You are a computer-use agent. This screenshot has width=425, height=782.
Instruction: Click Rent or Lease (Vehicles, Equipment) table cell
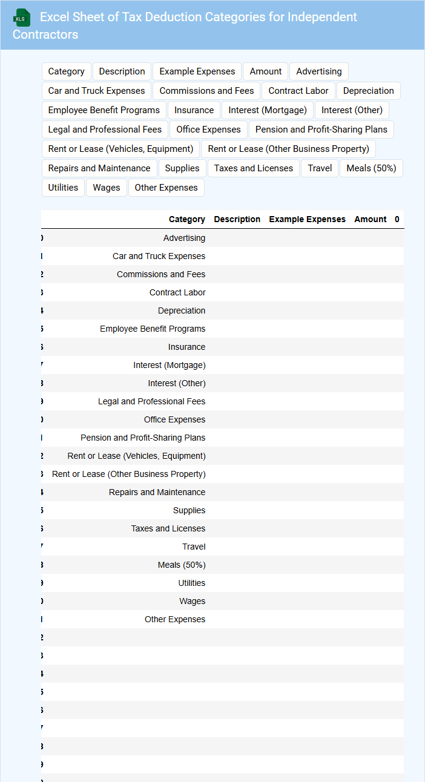click(137, 456)
